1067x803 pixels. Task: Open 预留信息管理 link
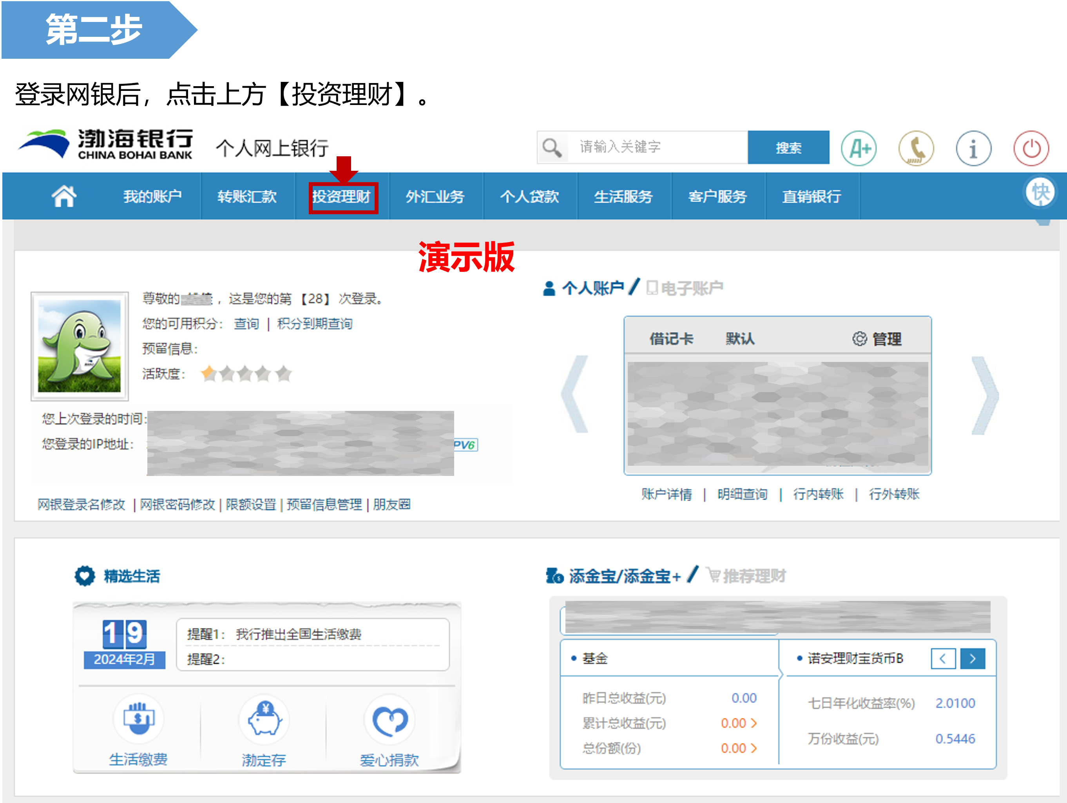pos(324,505)
